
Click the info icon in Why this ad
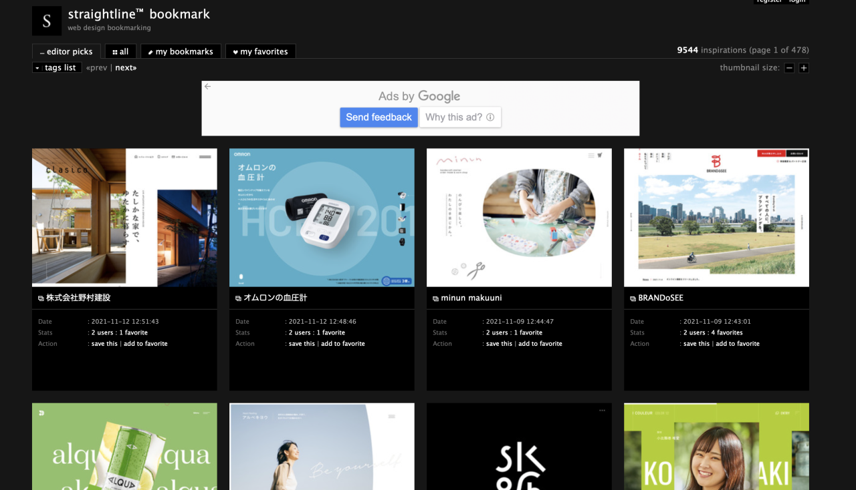(490, 117)
